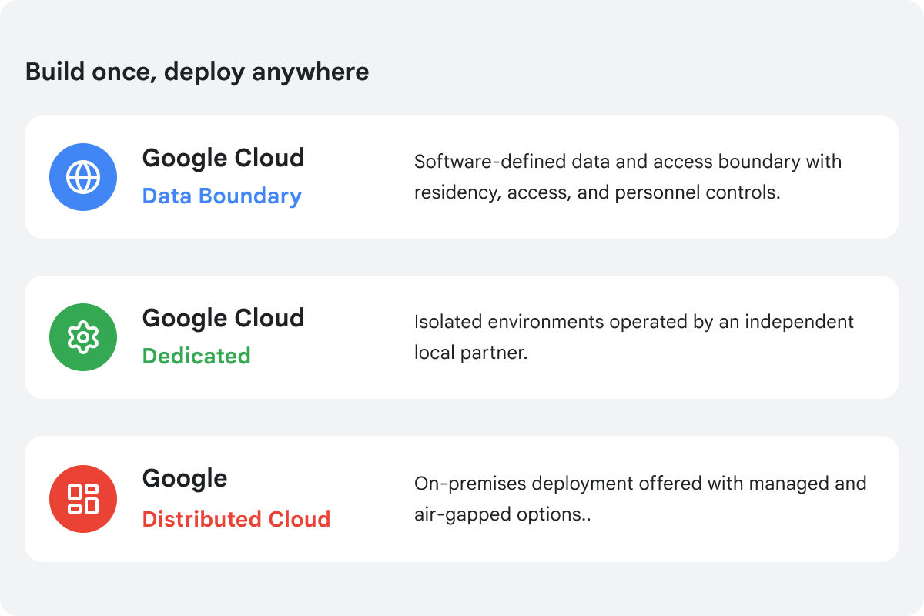This screenshot has height=616, width=924.
Task: Click the red Distributed Cloud grid icon
Action: (83, 499)
